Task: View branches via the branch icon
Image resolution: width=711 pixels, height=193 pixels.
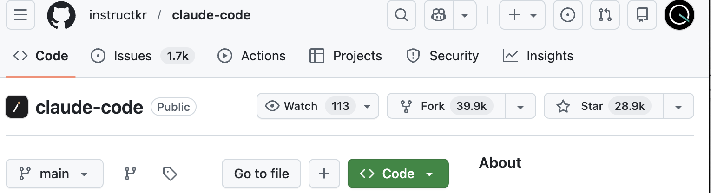Action: point(131,174)
